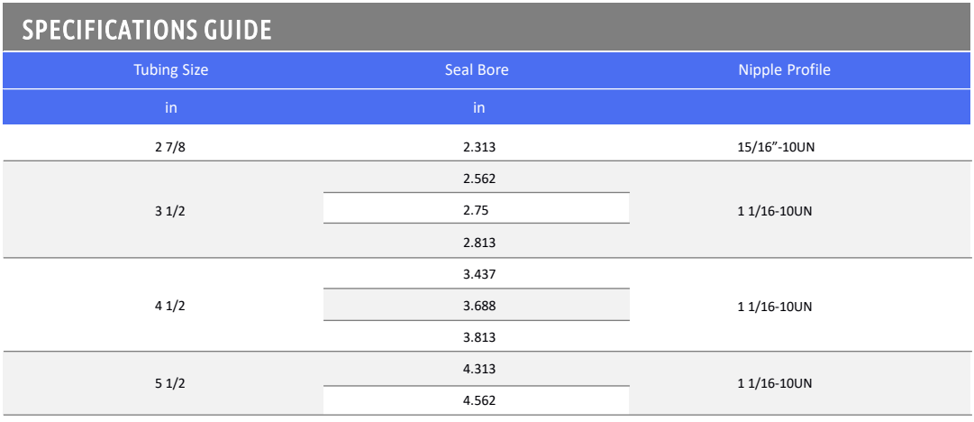The width and height of the screenshot is (974, 422).
Task: Click the 3 1/2 tubing size cell
Action: click(170, 210)
